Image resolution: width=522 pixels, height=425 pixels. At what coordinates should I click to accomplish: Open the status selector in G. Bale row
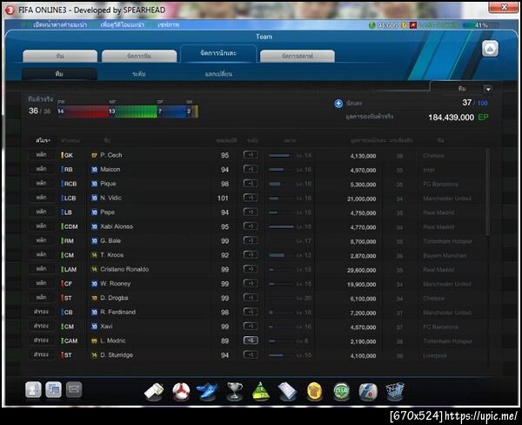(x=42, y=240)
